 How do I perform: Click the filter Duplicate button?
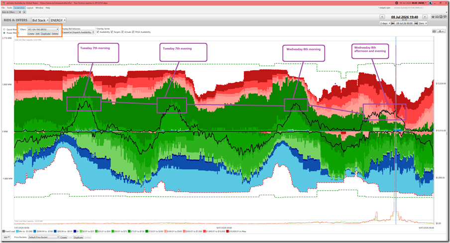coord(46,33)
